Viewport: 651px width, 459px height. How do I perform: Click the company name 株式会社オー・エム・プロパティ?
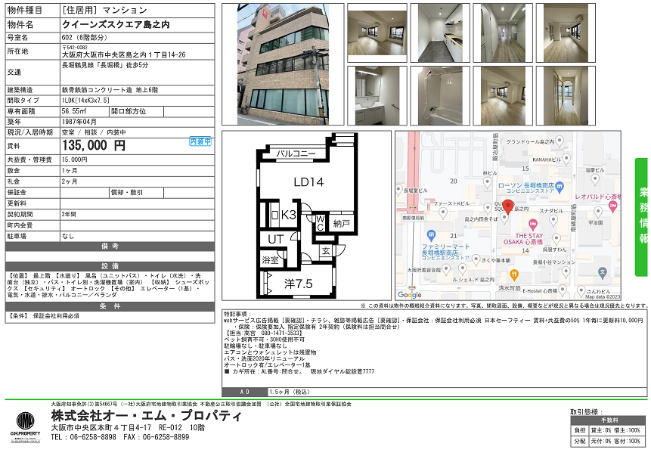click(146, 416)
